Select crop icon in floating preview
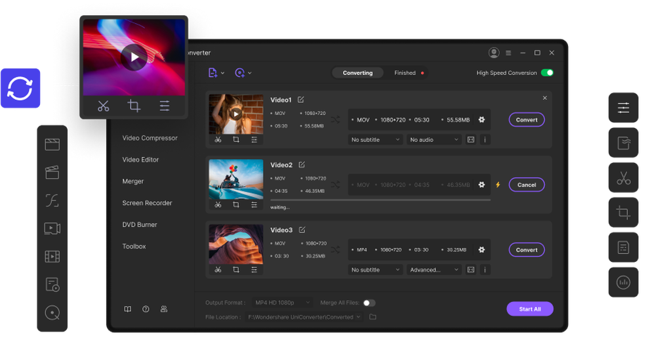Screen dimensions: 656x344 pyautogui.click(x=134, y=106)
